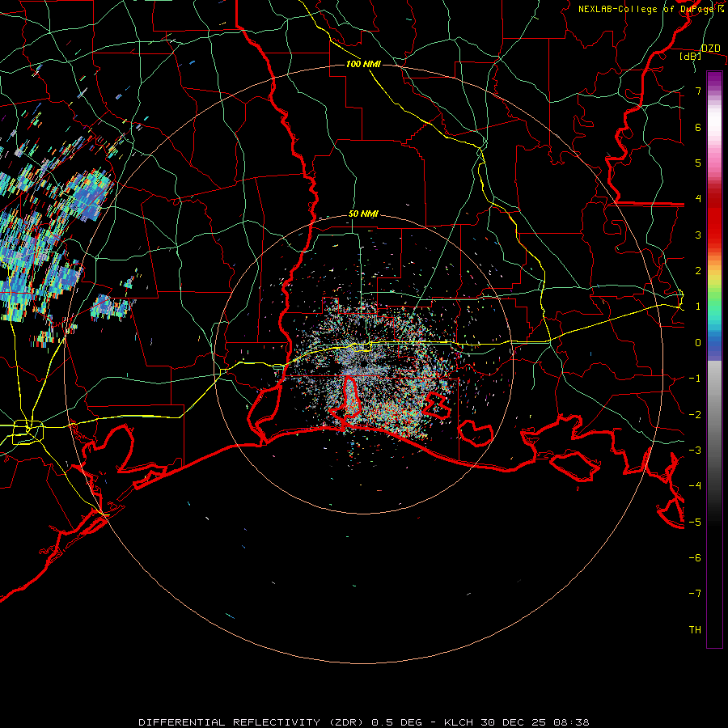Click the DZD legend title
The image size is (728, 728).
(710, 49)
